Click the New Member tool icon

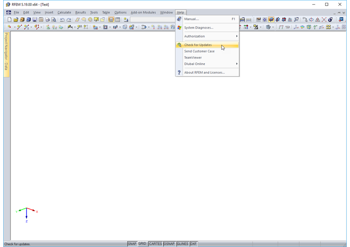coord(26,27)
